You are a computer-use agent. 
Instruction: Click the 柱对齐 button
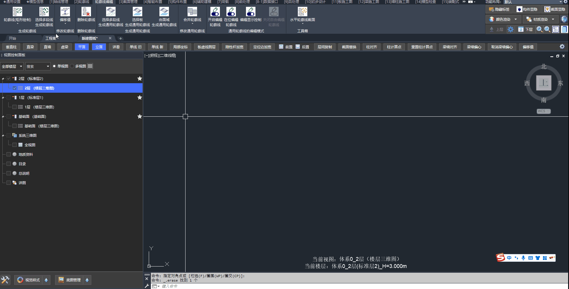coord(371,47)
